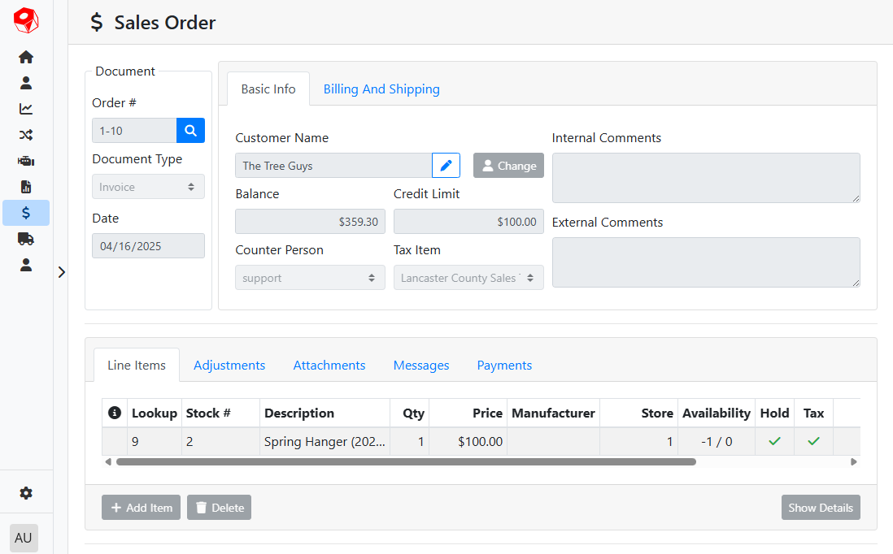Toggle the Hold checkmark for Spring Hanger

pyautogui.click(x=774, y=441)
